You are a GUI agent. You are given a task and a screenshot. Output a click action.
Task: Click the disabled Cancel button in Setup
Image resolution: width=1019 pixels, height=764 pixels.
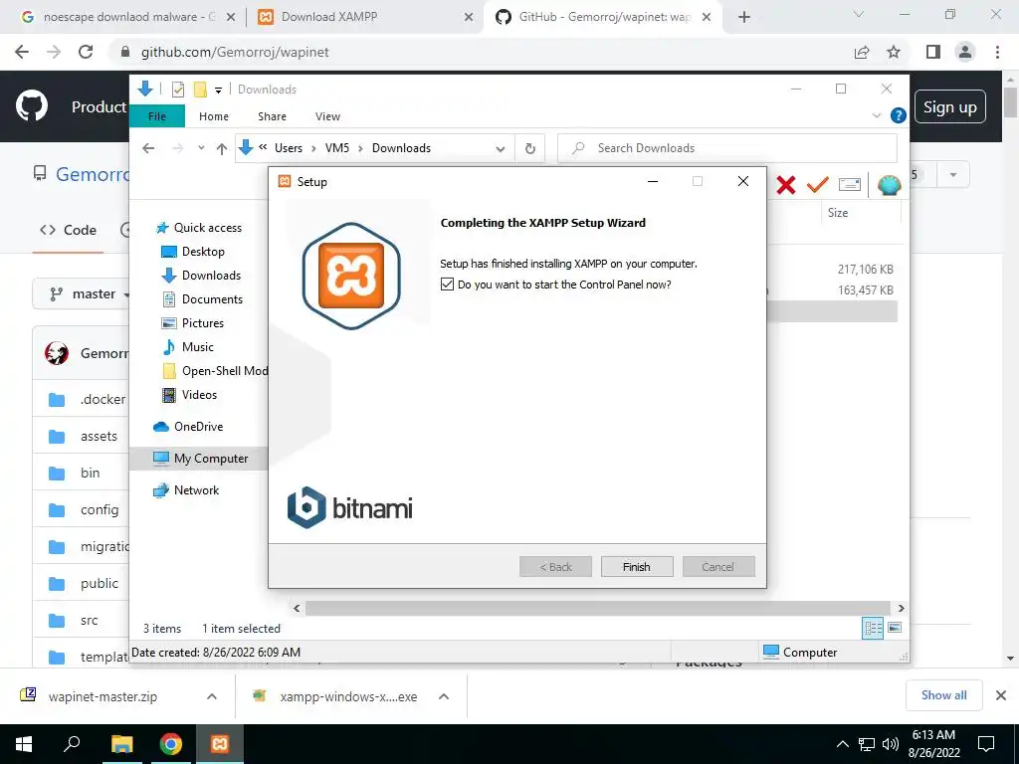click(718, 566)
